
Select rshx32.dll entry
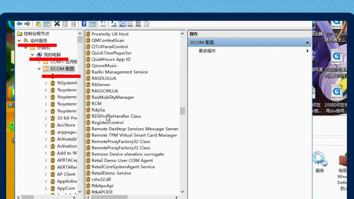(101, 179)
